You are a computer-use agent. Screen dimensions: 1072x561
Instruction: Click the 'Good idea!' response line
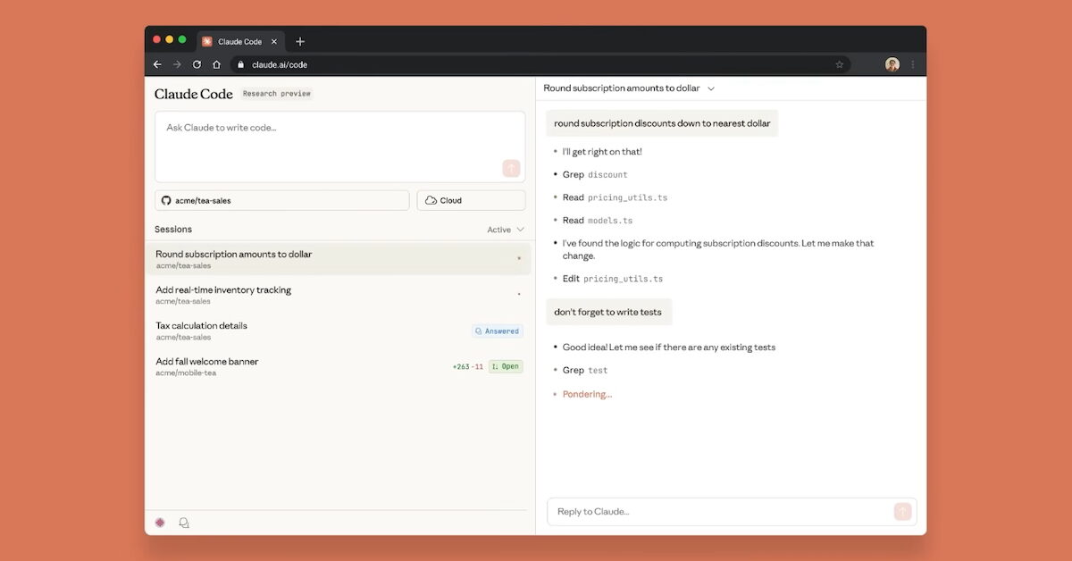point(669,347)
